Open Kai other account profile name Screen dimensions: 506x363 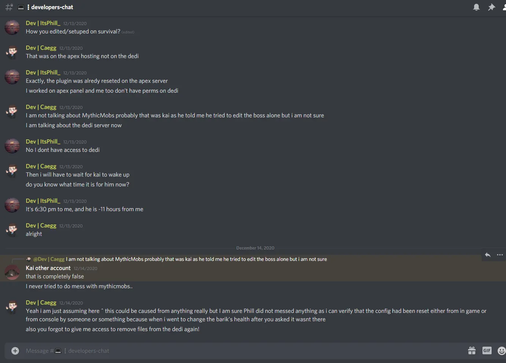click(48, 268)
